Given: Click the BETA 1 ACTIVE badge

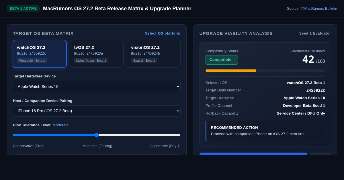Looking at the screenshot, I should click(23, 9).
